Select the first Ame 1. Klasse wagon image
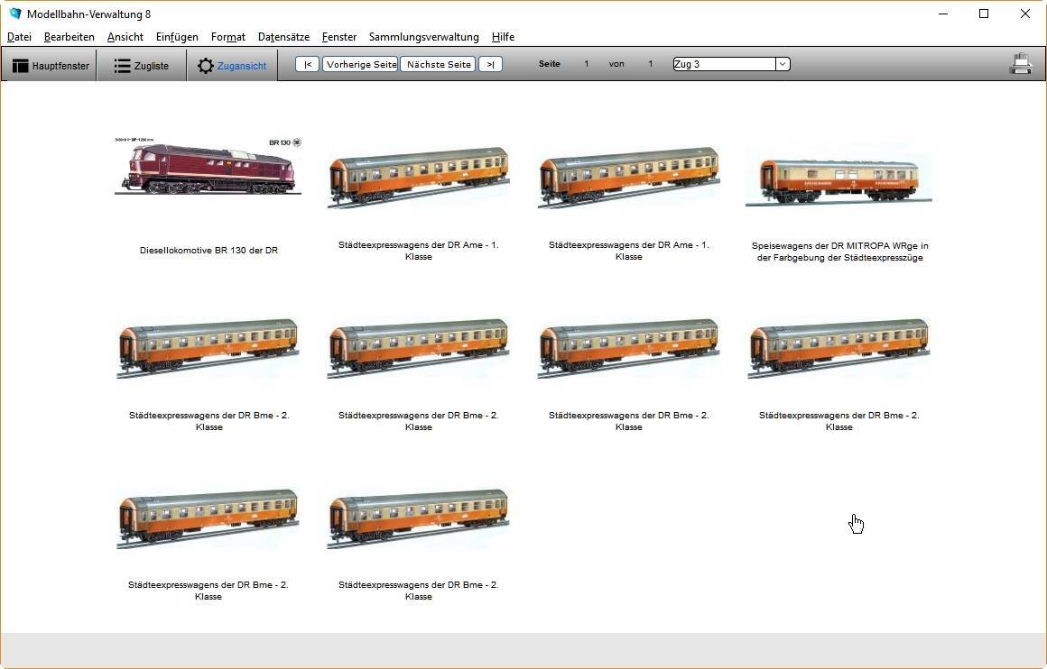The image size is (1047, 669). 418,177
